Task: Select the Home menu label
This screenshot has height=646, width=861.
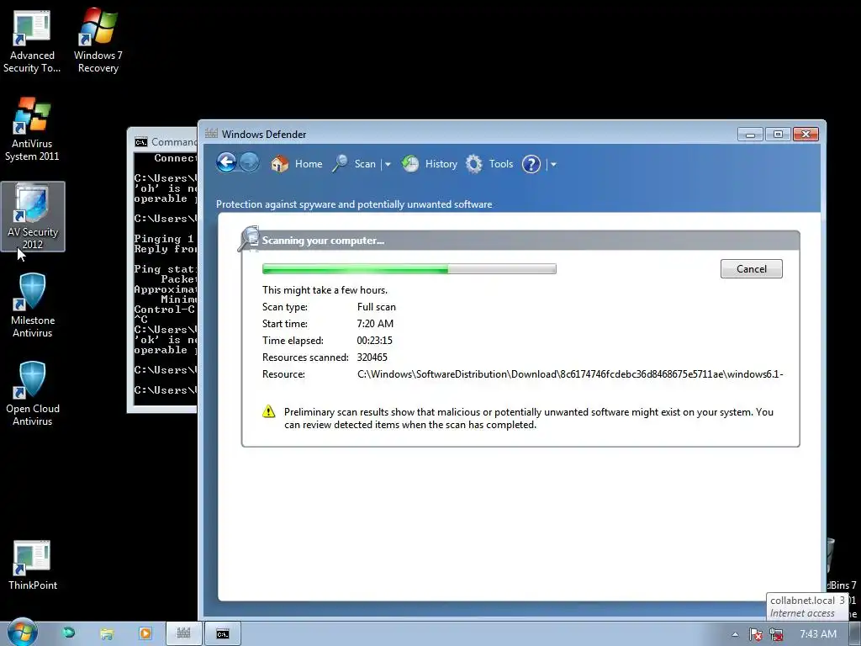Action: 309,164
